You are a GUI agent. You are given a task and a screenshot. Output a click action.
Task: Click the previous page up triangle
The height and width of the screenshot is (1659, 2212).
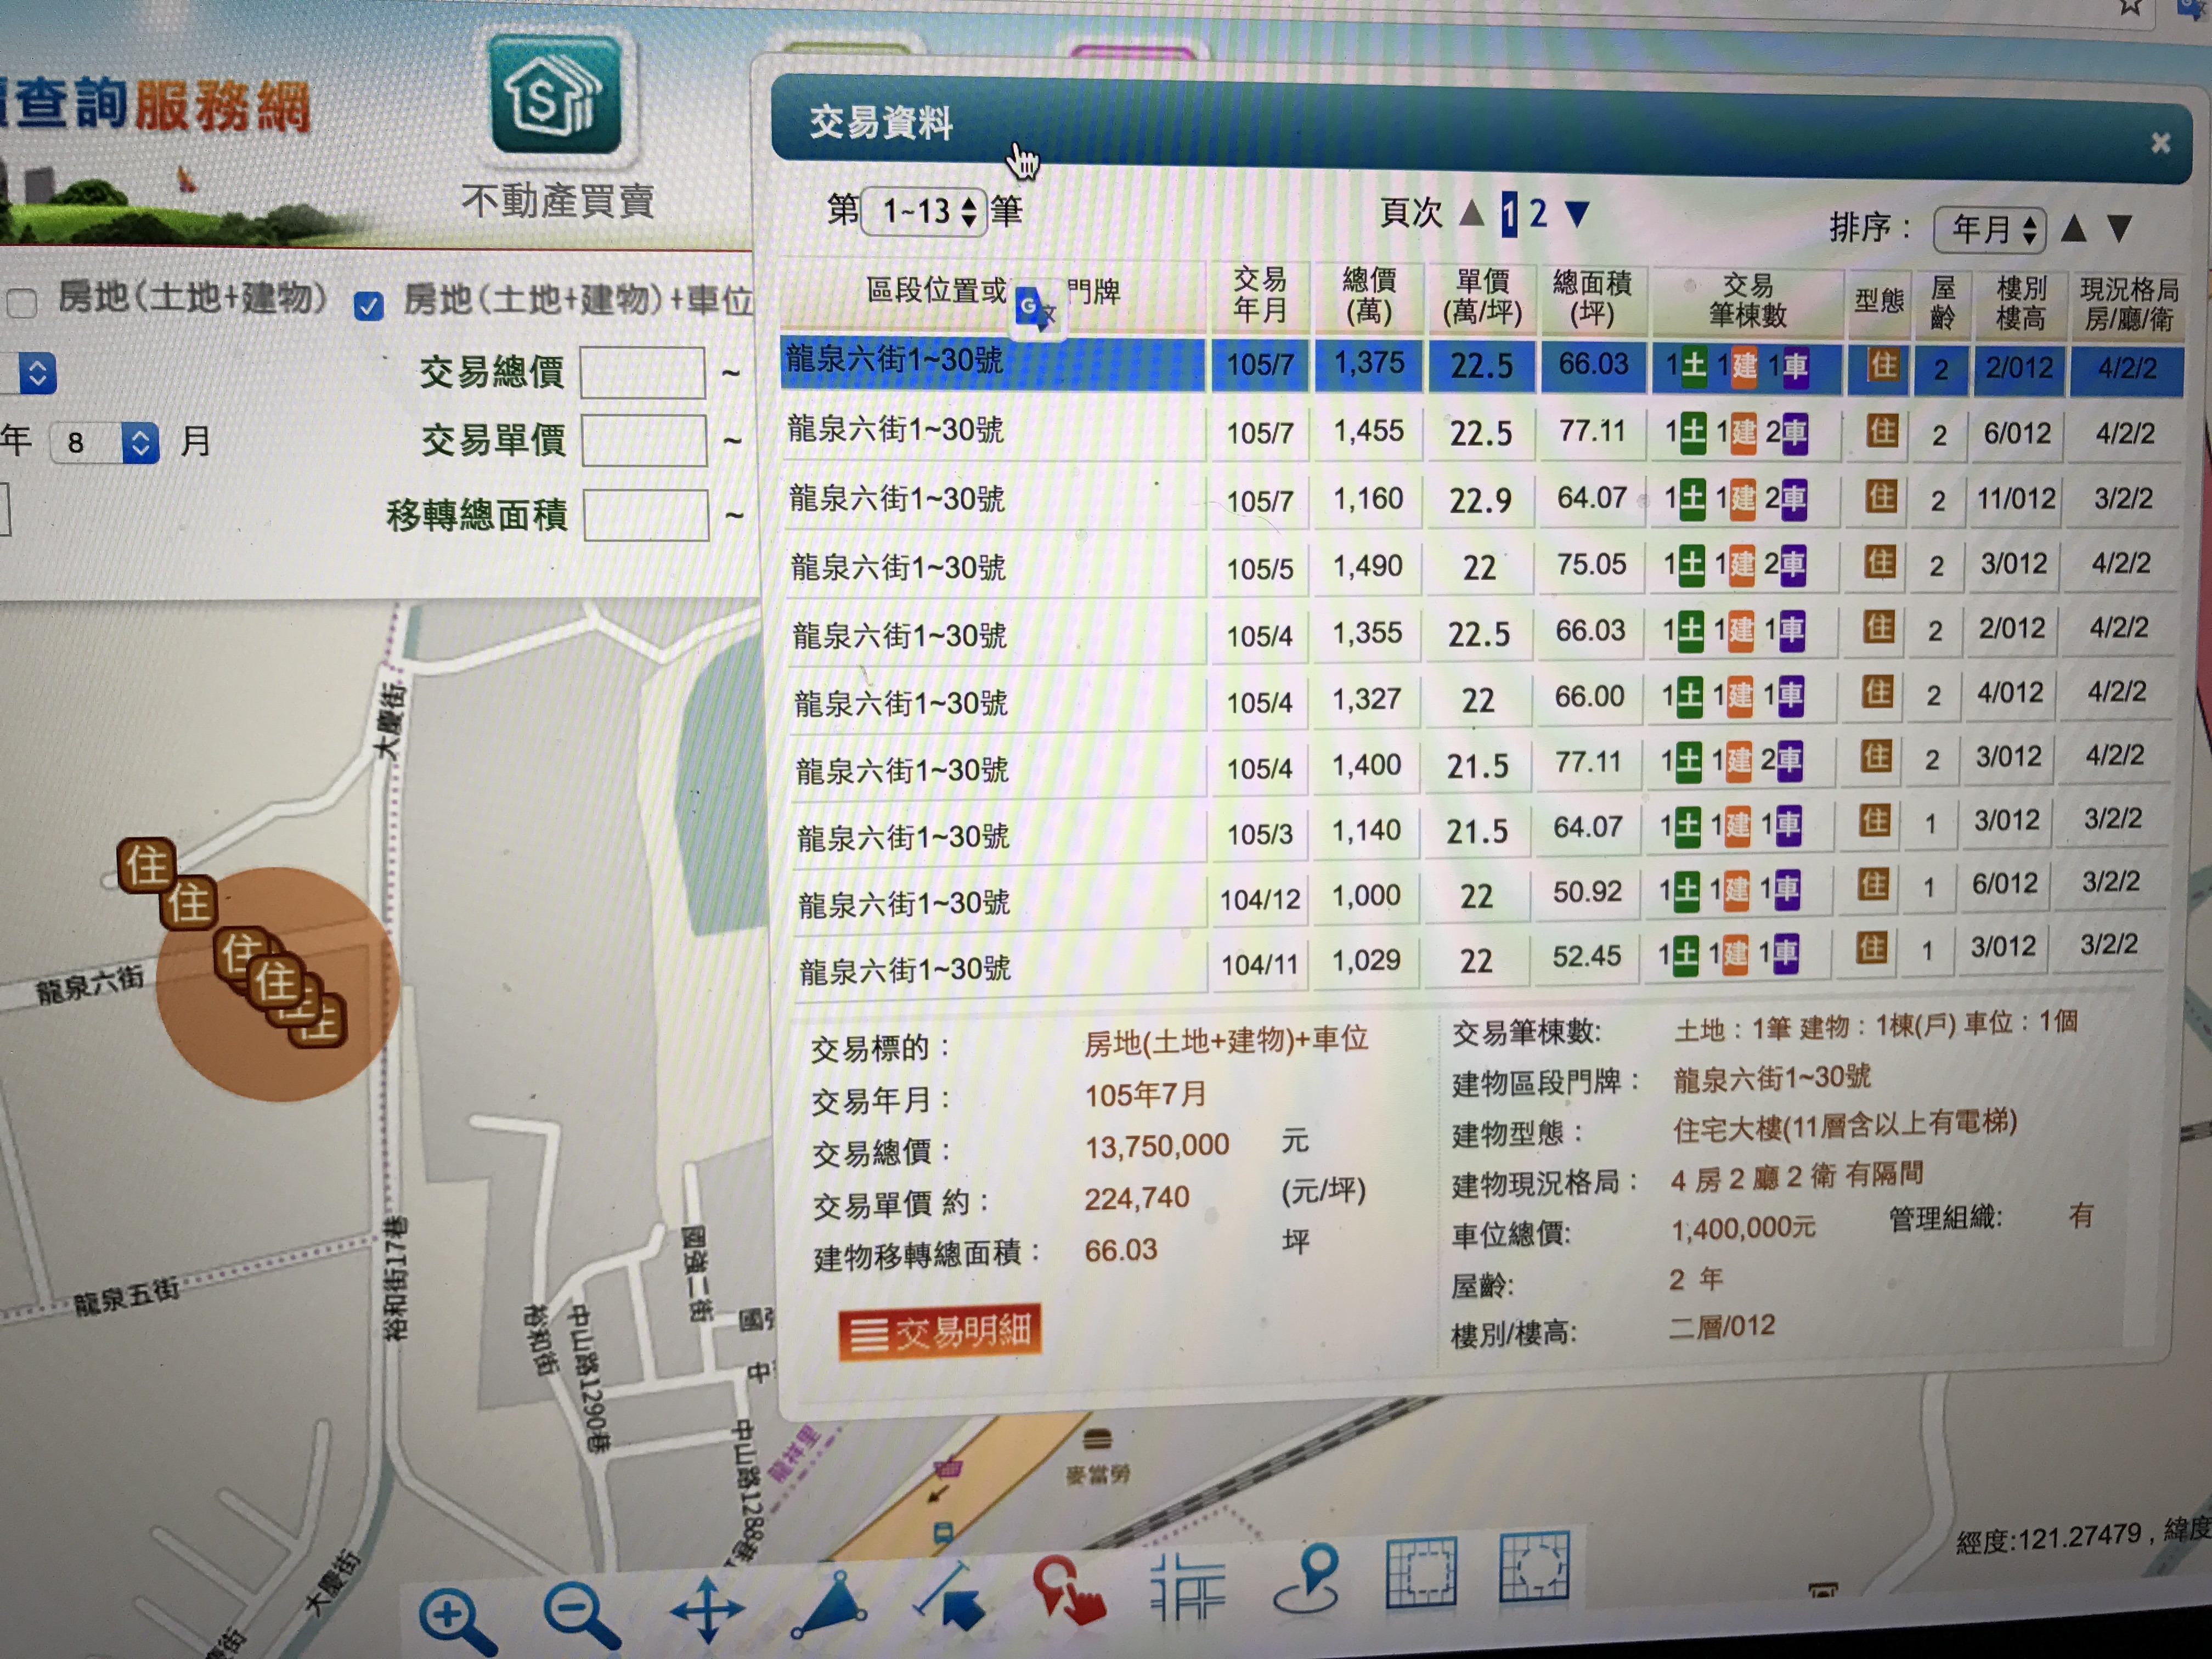coord(1471,212)
